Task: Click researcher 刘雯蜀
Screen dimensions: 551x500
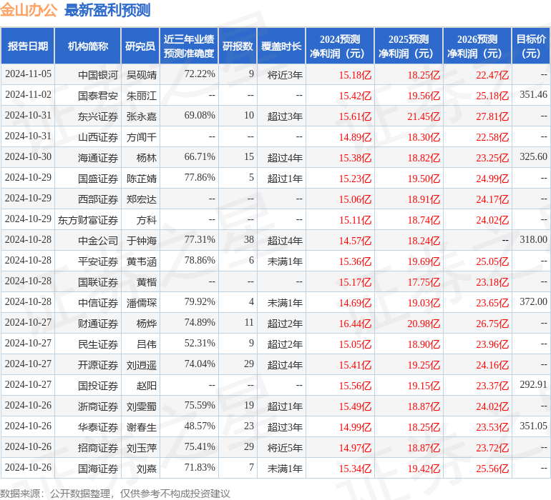Action: (142, 406)
